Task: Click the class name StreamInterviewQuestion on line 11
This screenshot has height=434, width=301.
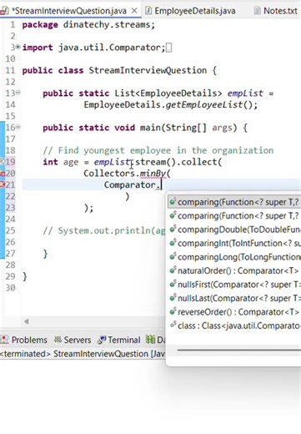Action: 148,70
